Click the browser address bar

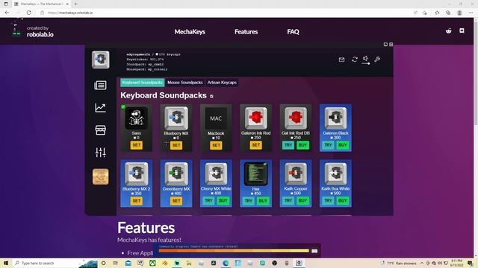coord(226,13)
